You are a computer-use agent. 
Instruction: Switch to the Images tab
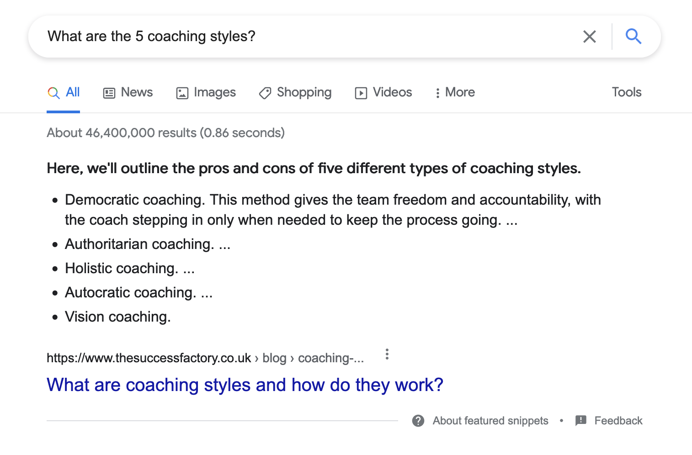[214, 92]
